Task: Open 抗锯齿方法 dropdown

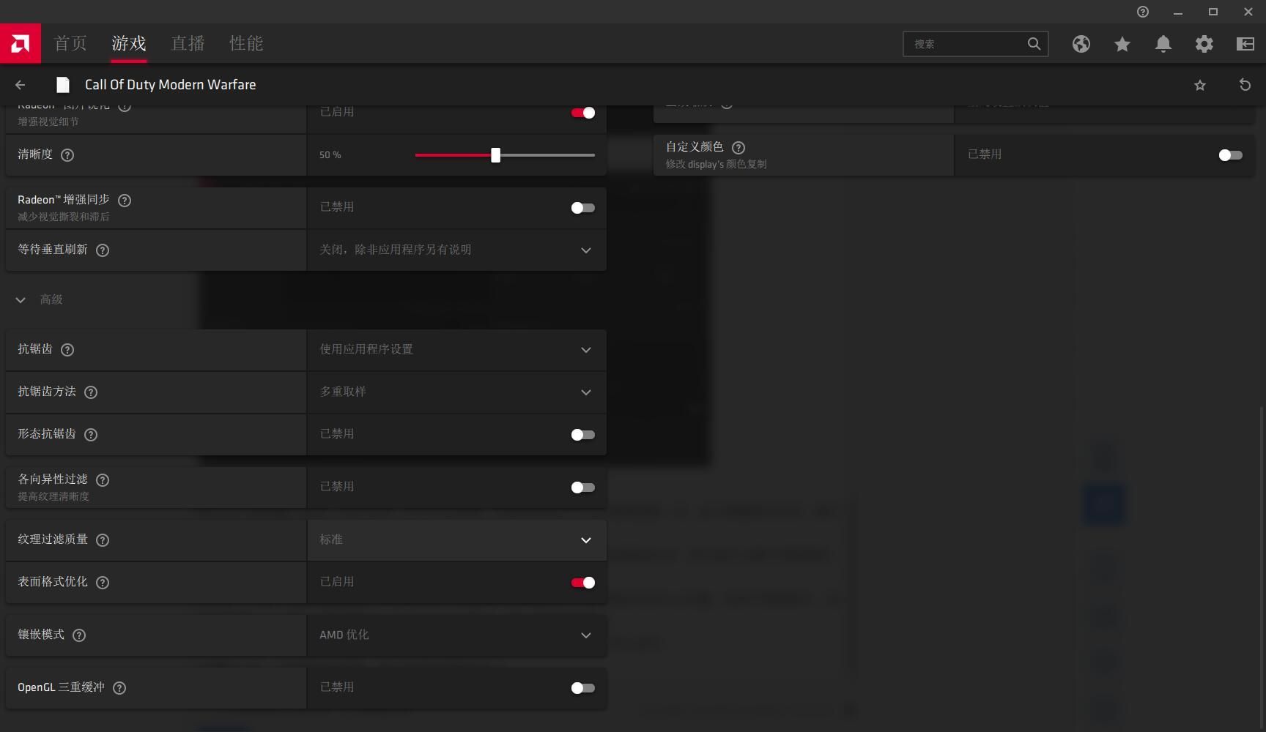Action: 456,392
